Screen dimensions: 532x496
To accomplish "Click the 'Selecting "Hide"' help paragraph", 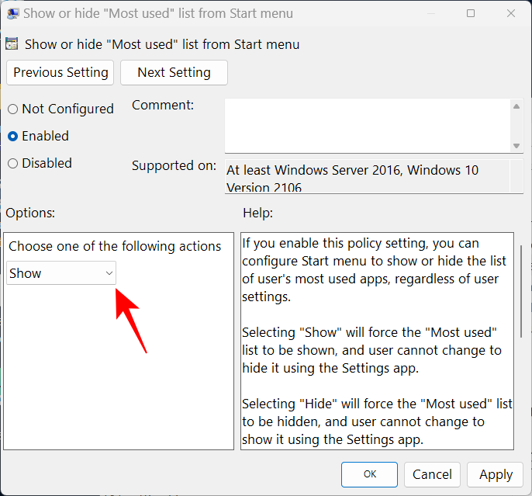I will click(377, 421).
